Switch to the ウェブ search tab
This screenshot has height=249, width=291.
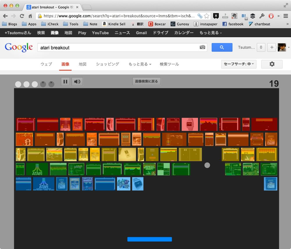pyautogui.click(x=46, y=64)
